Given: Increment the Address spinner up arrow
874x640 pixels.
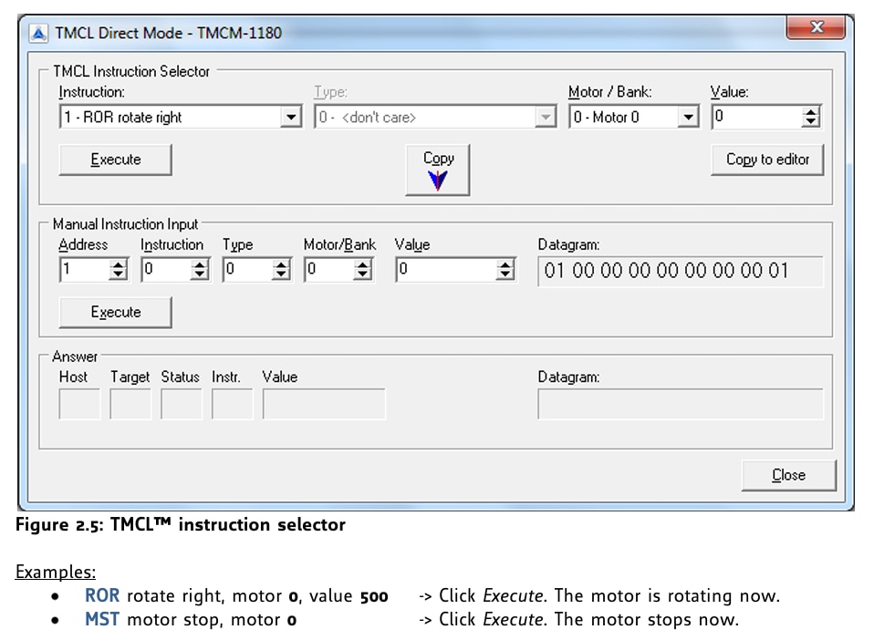Looking at the screenshot, I should (119, 265).
